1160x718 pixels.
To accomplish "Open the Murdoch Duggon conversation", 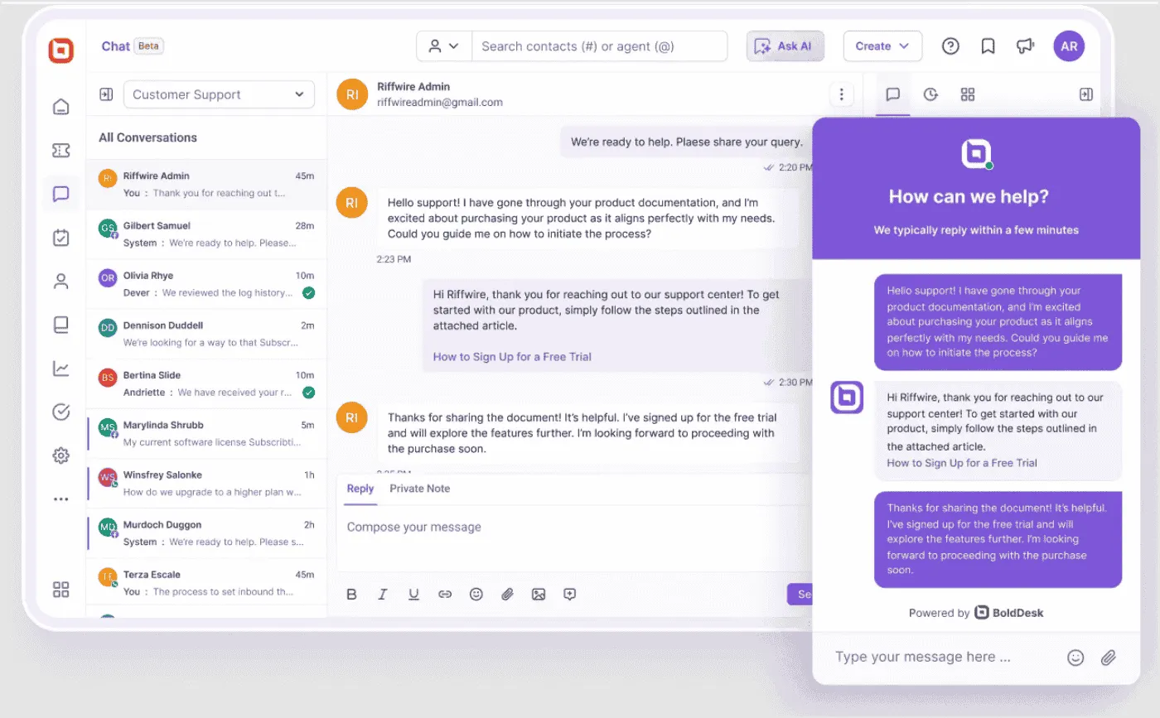I will (x=206, y=532).
